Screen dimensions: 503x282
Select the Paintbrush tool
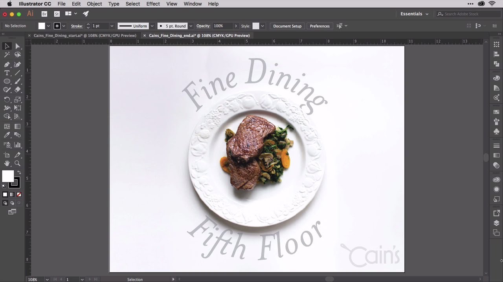[x=17, y=81]
